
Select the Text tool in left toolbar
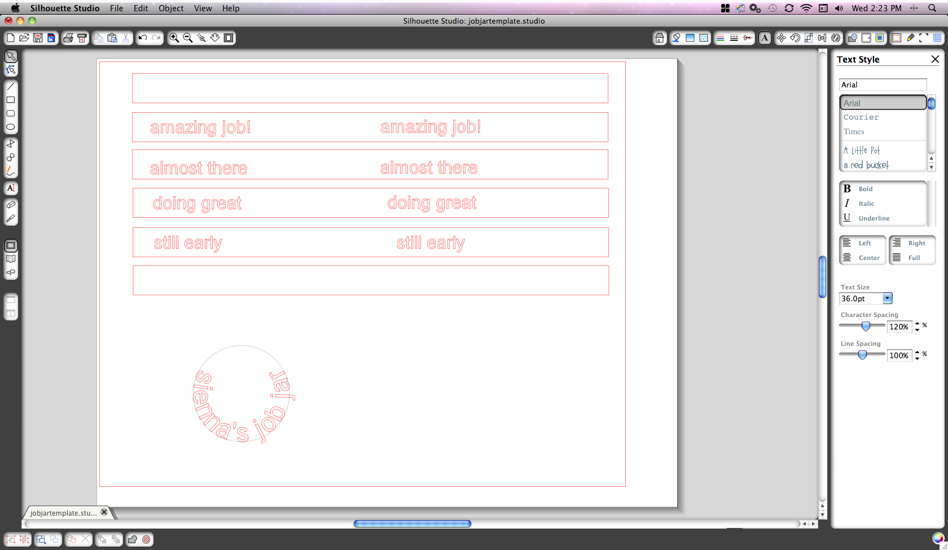click(11, 188)
